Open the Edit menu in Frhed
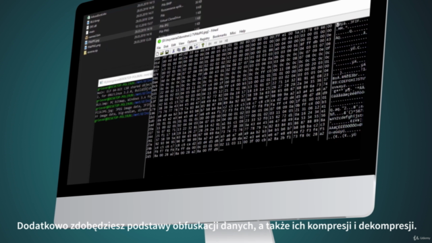This screenshot has width=432, height=243. (173, 45)
